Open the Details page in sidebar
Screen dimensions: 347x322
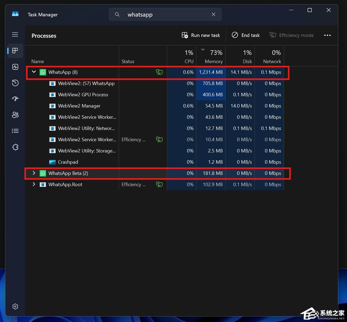(x=15, y=131)
